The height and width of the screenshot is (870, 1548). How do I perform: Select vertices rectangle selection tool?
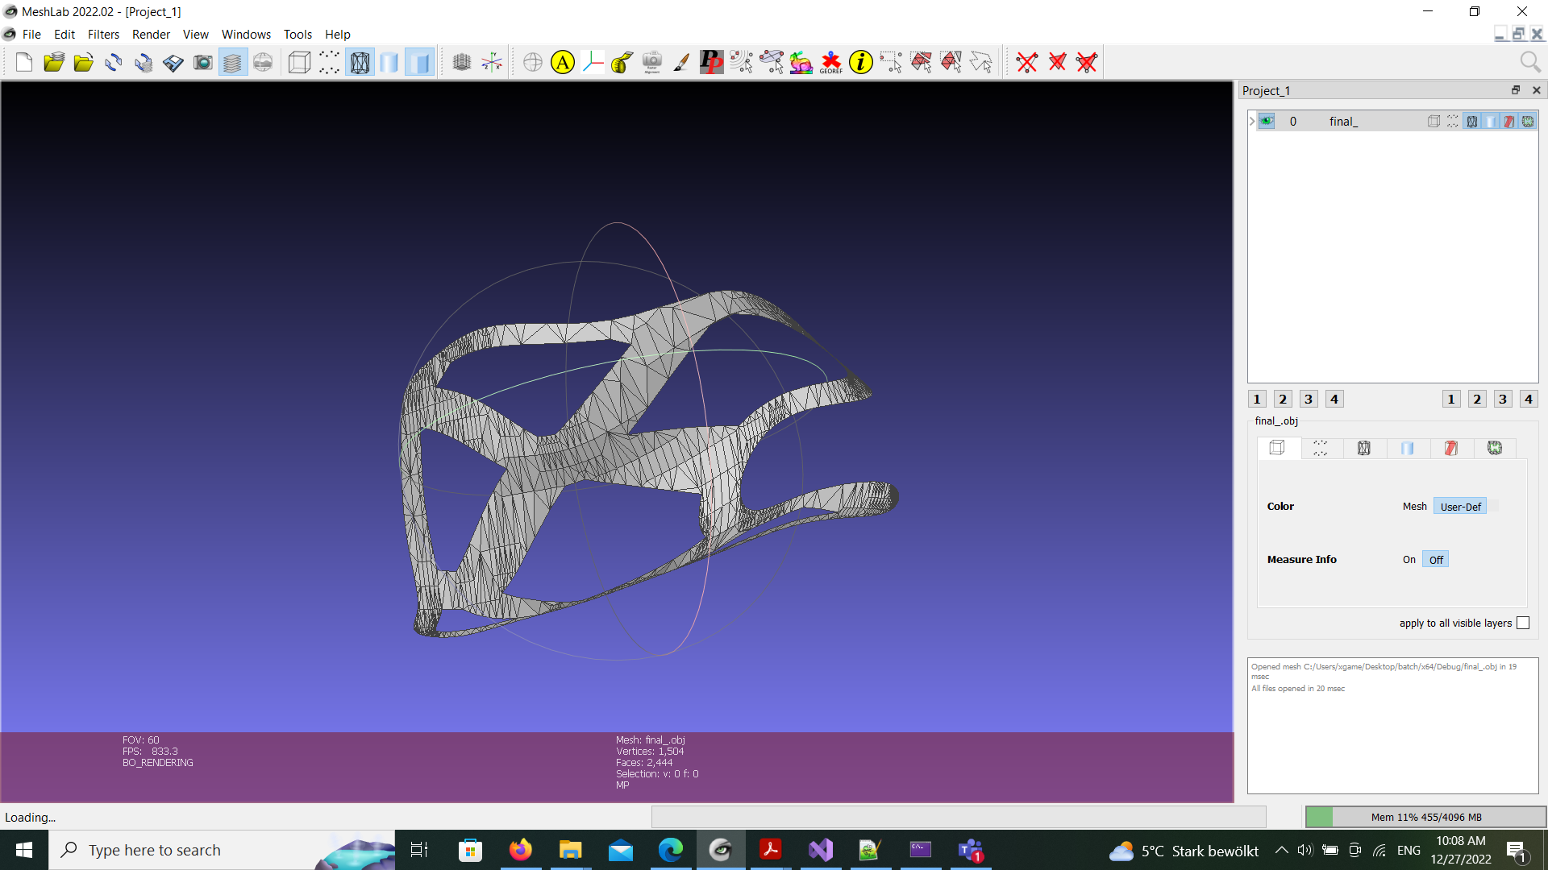pyautogui.click(x=891, y=62)
